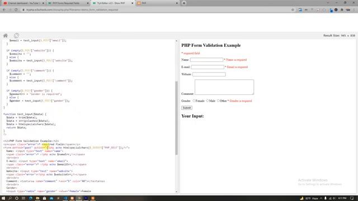Reload the page with the refresh icon
The image size is (358, 201).
point(16,10)
